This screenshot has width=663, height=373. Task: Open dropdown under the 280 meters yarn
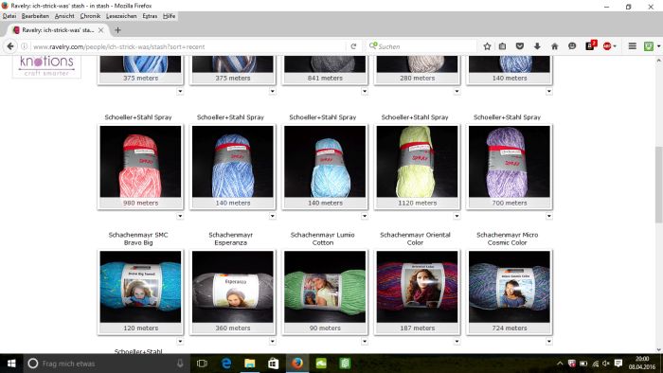point(457,91)
